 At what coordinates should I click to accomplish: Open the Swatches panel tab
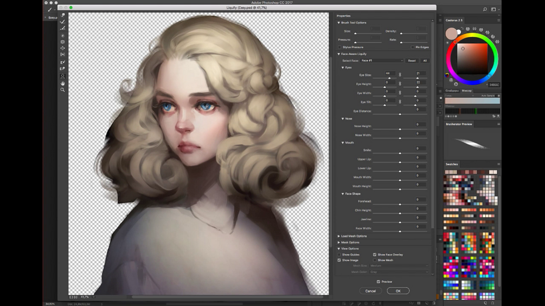(x=452, y=164)
